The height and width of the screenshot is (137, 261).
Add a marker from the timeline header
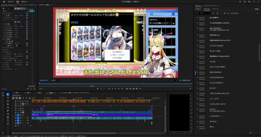point(23,98)
